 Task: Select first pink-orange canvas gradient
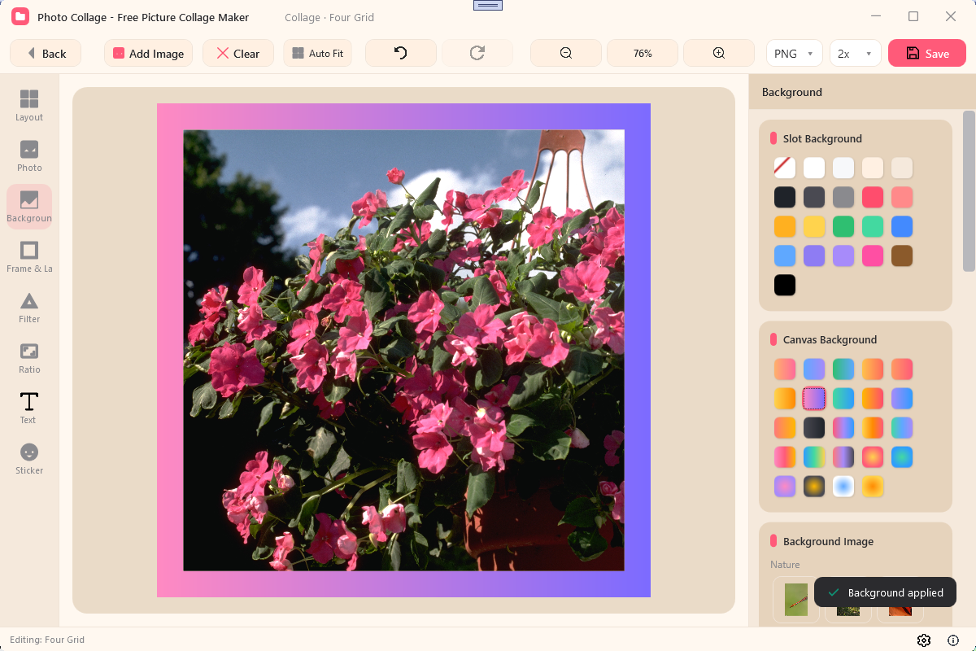pos(785,369)
